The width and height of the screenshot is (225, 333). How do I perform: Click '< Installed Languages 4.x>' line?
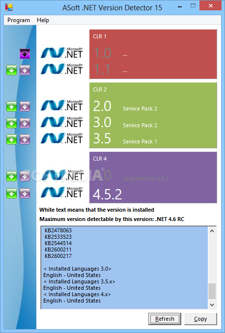77,294
